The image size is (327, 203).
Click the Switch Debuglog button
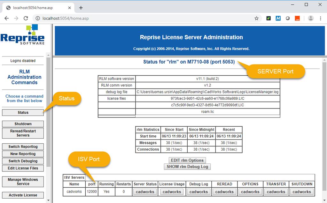tap(23, 161)
